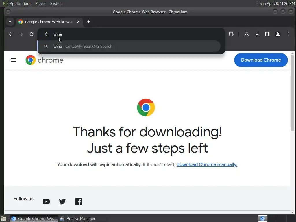This screenshot has width=296, height=222.
Task: Click the scrollbar up arrow
Action: click(292, 53)
